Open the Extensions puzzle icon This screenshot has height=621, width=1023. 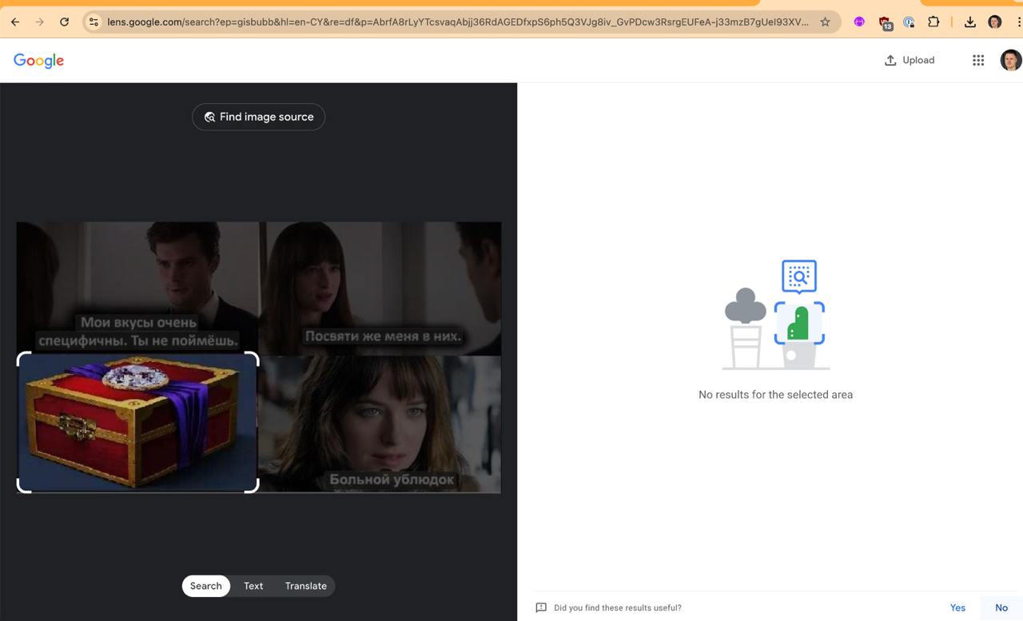point(933,22)
